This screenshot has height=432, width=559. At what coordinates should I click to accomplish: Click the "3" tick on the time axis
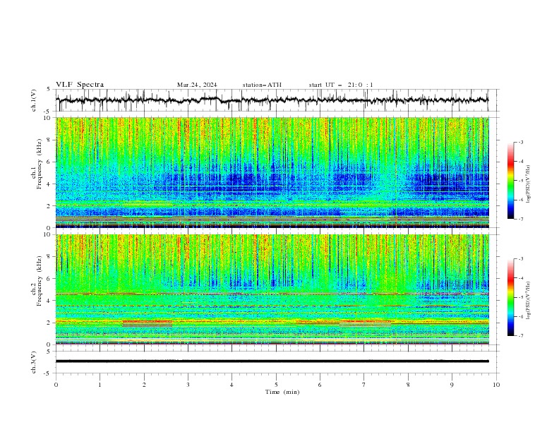(x=188, y=385)
